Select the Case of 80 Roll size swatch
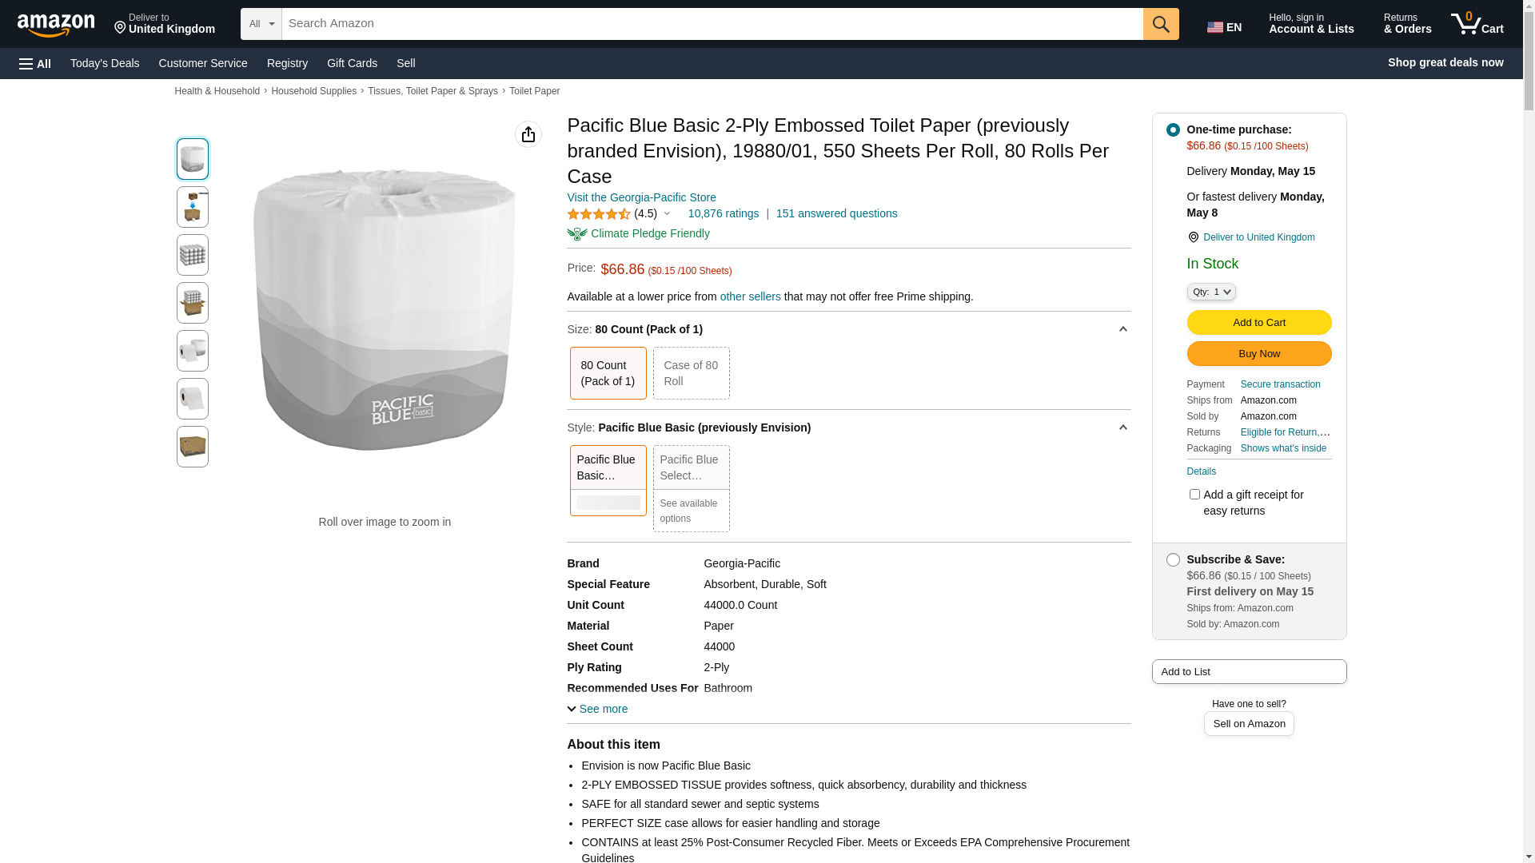The width and height of the screenshot is (1535, 863). [691, 373]
